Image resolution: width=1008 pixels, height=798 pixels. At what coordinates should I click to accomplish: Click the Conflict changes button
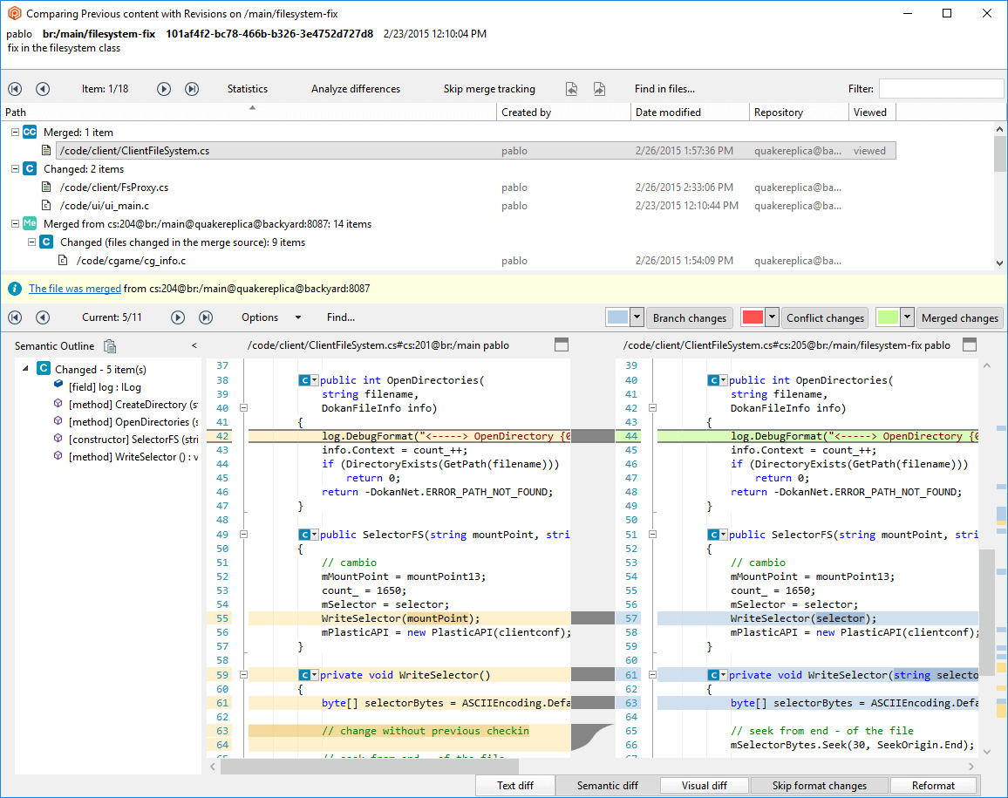(825, 317)
